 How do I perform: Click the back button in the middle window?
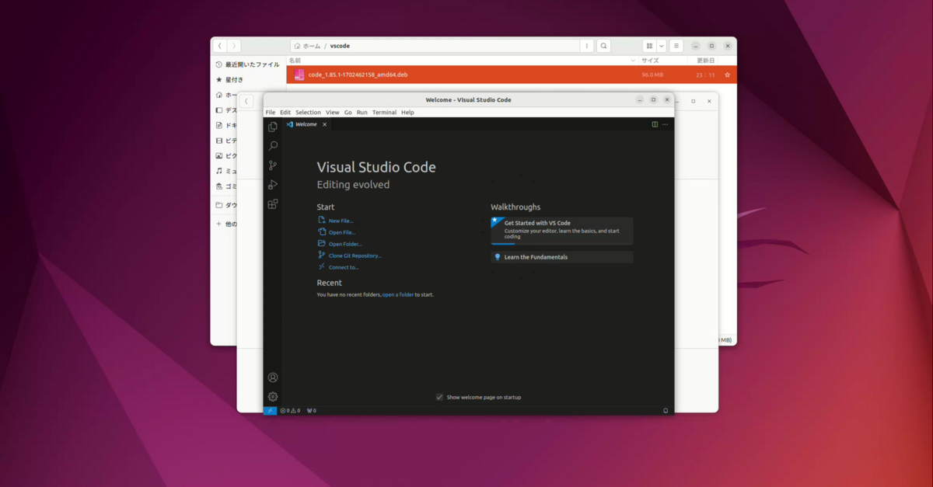tap(246, 101)
